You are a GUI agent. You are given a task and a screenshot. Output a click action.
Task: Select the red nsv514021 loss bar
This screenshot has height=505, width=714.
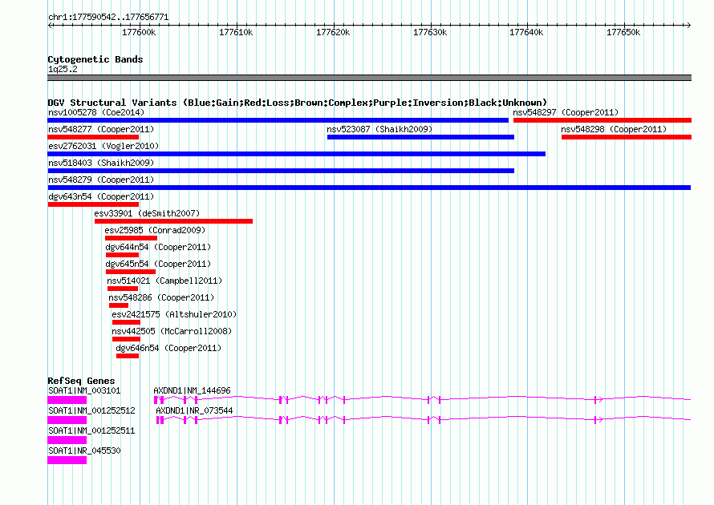123,289
